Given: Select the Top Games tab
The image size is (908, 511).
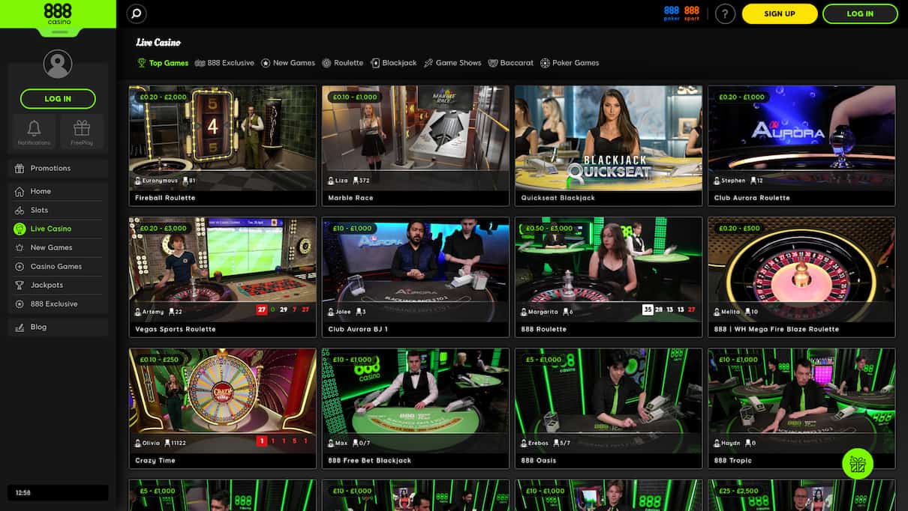Looking at the screenshot, I should point(163,63).
